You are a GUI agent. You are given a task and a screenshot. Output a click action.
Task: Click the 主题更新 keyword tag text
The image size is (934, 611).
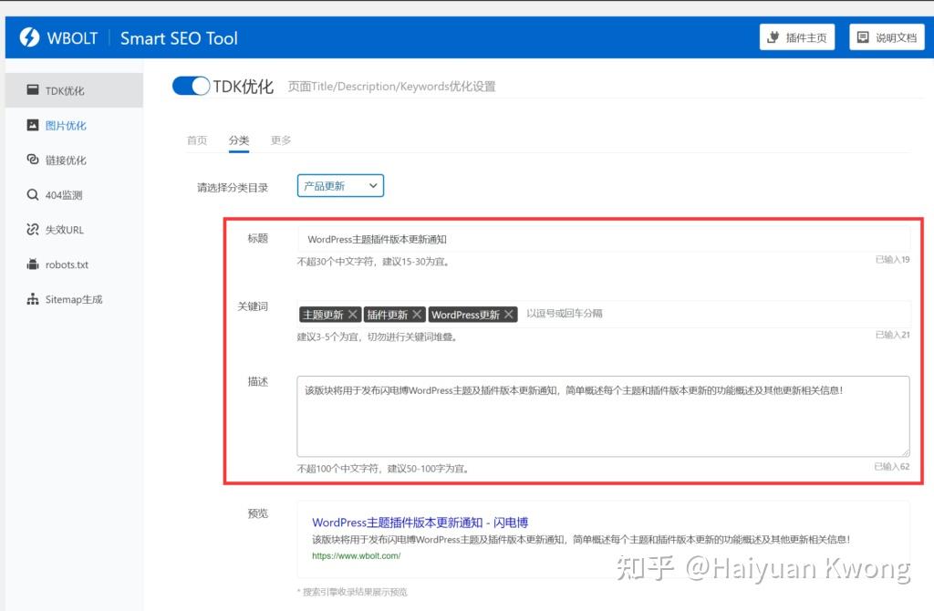[x=323, y=315]
